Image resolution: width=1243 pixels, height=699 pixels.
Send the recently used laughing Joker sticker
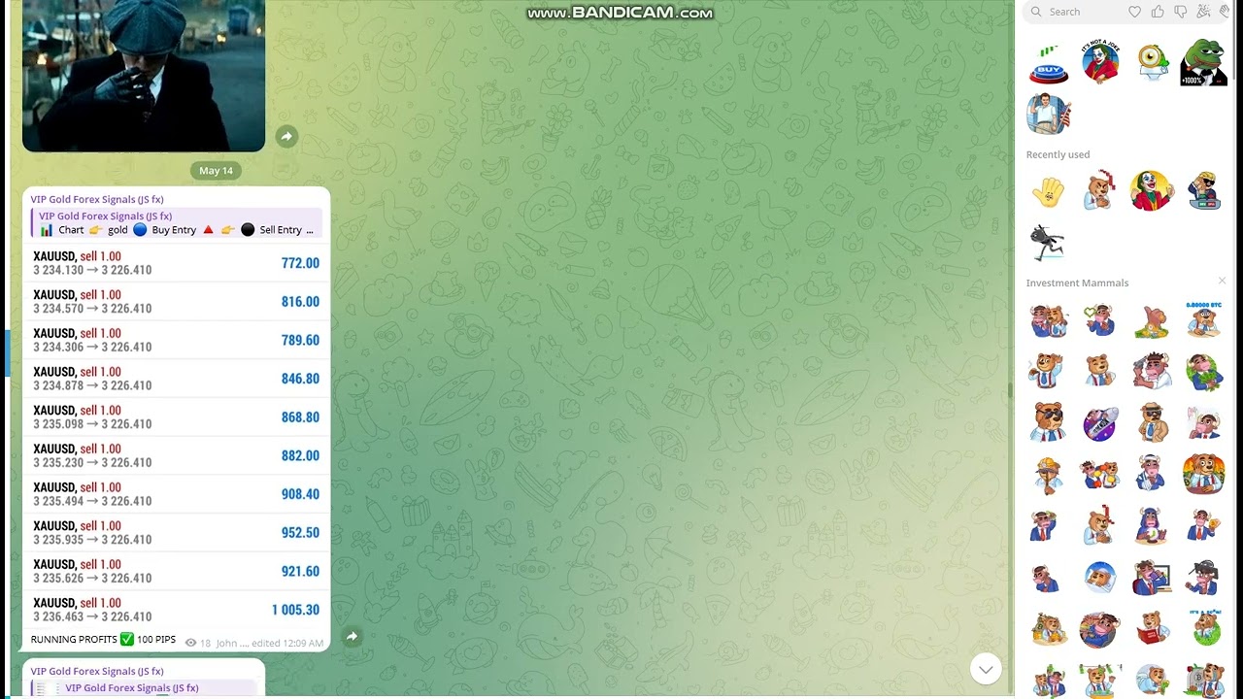1152,191
